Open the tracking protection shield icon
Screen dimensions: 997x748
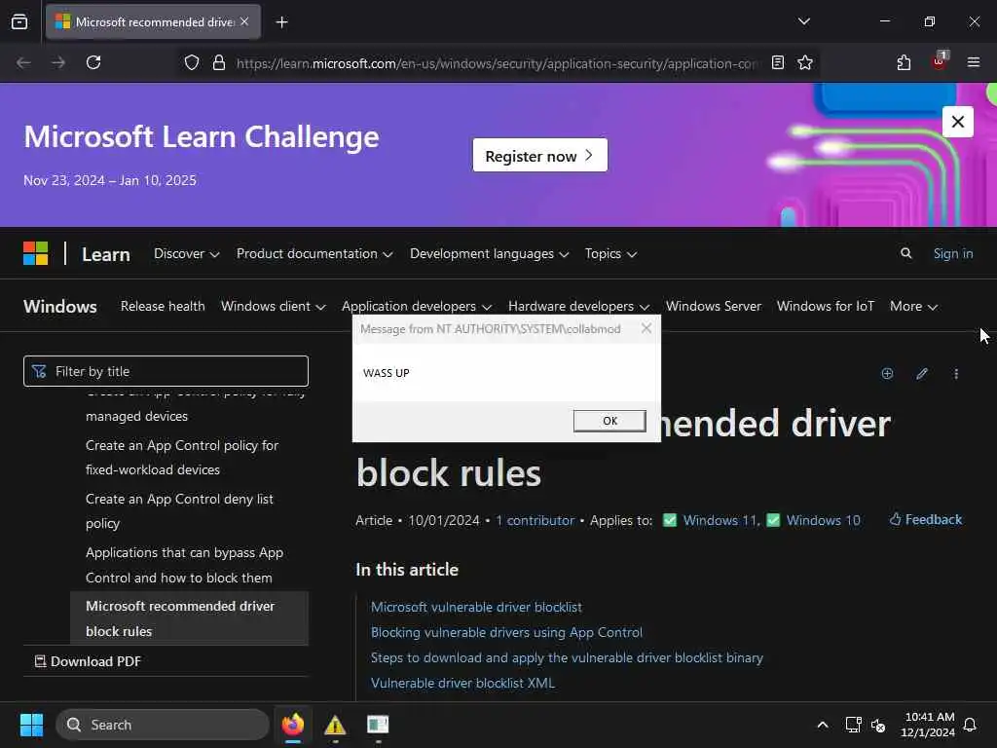tap(192, 62)
